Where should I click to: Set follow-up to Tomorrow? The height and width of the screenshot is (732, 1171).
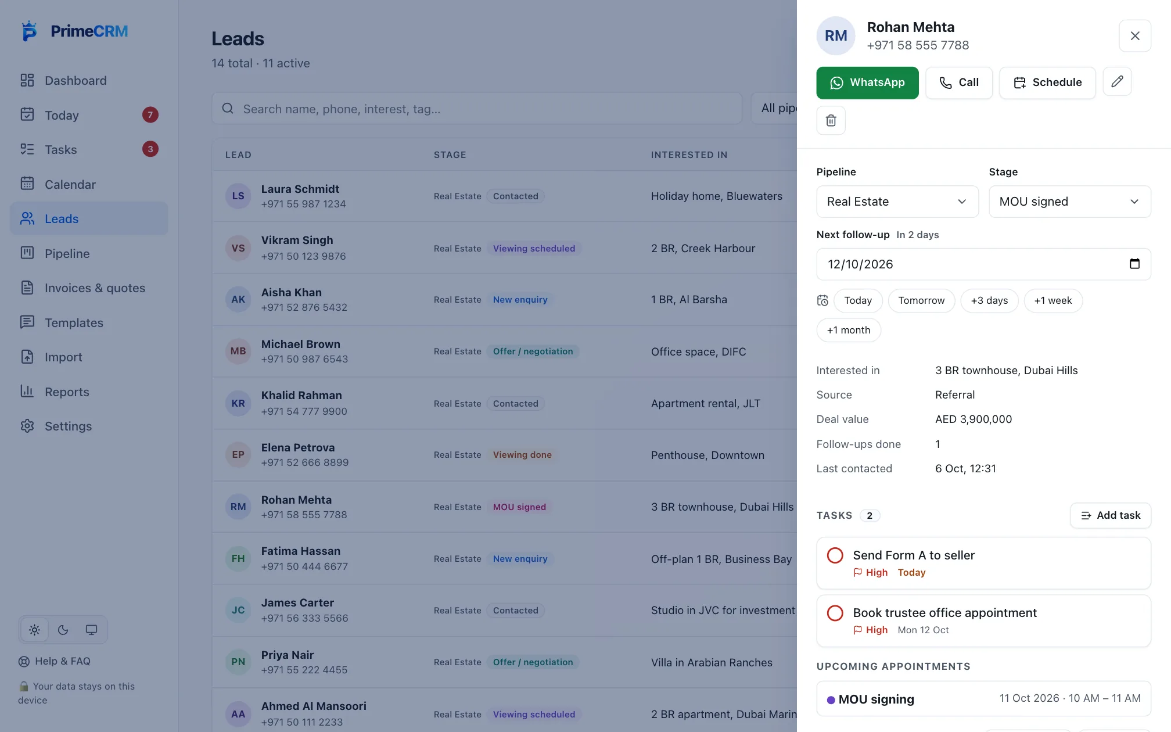click(x=921, y=300)
